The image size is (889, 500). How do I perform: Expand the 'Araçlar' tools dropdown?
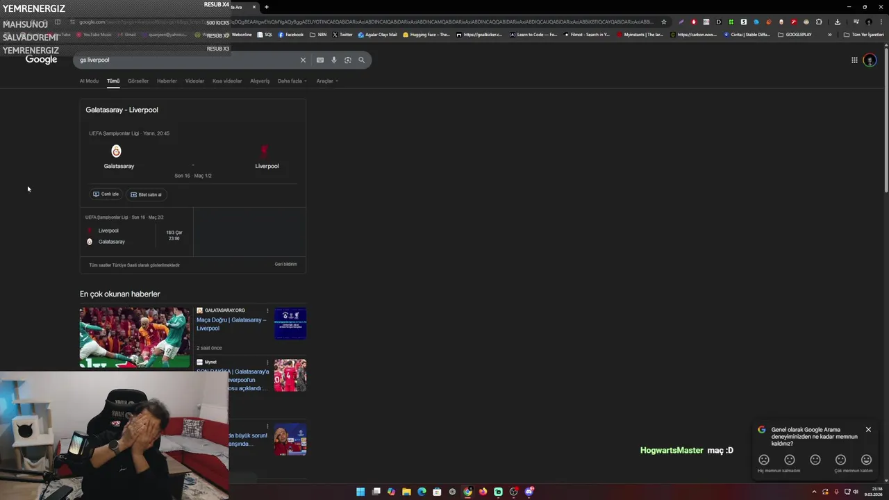(x=327, y=81)
